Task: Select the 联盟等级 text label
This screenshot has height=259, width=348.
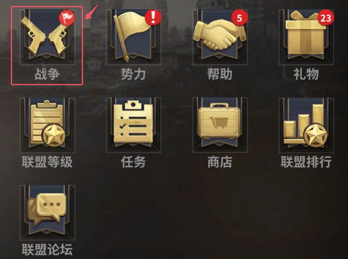Action: click(47, 162)
